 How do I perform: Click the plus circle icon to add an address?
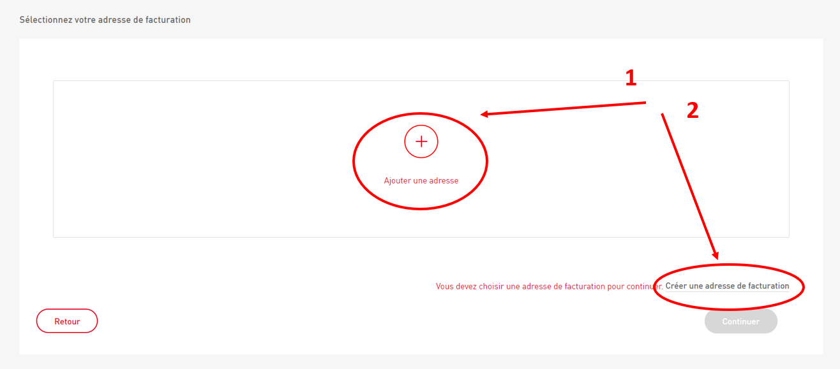click(x=421, y=141)
